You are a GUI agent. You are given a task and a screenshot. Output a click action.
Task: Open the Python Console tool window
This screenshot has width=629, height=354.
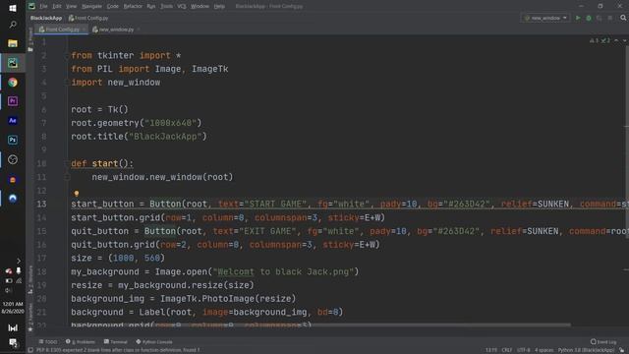click(154, 342)
